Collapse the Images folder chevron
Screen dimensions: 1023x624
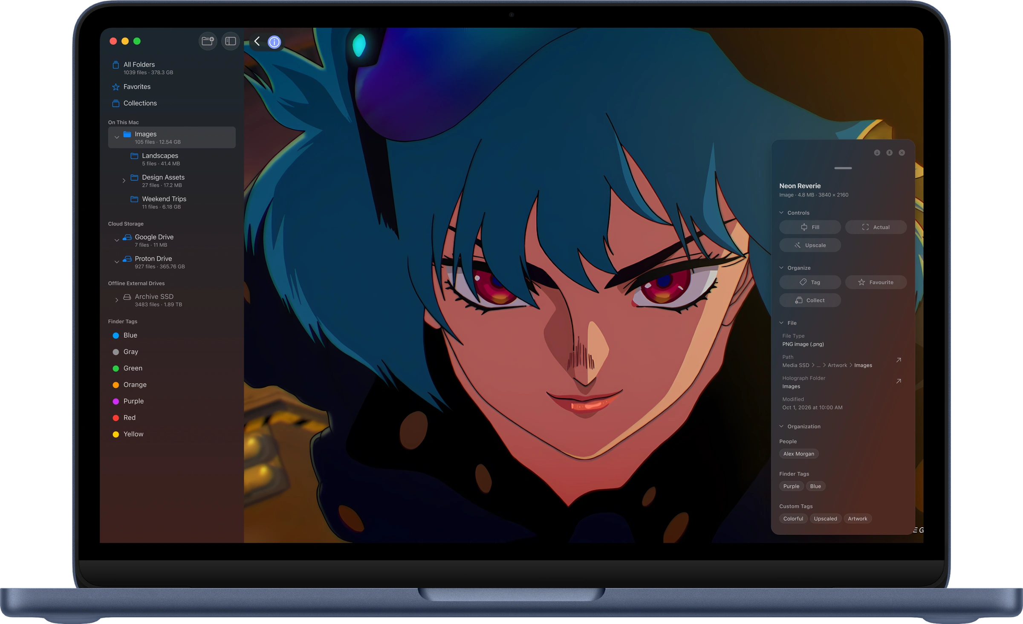pos(116,137)
